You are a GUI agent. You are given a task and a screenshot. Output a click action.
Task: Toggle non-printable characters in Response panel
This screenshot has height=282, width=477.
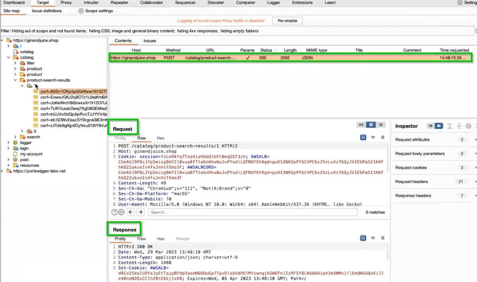pyautogui.click(x=373, y=238)
